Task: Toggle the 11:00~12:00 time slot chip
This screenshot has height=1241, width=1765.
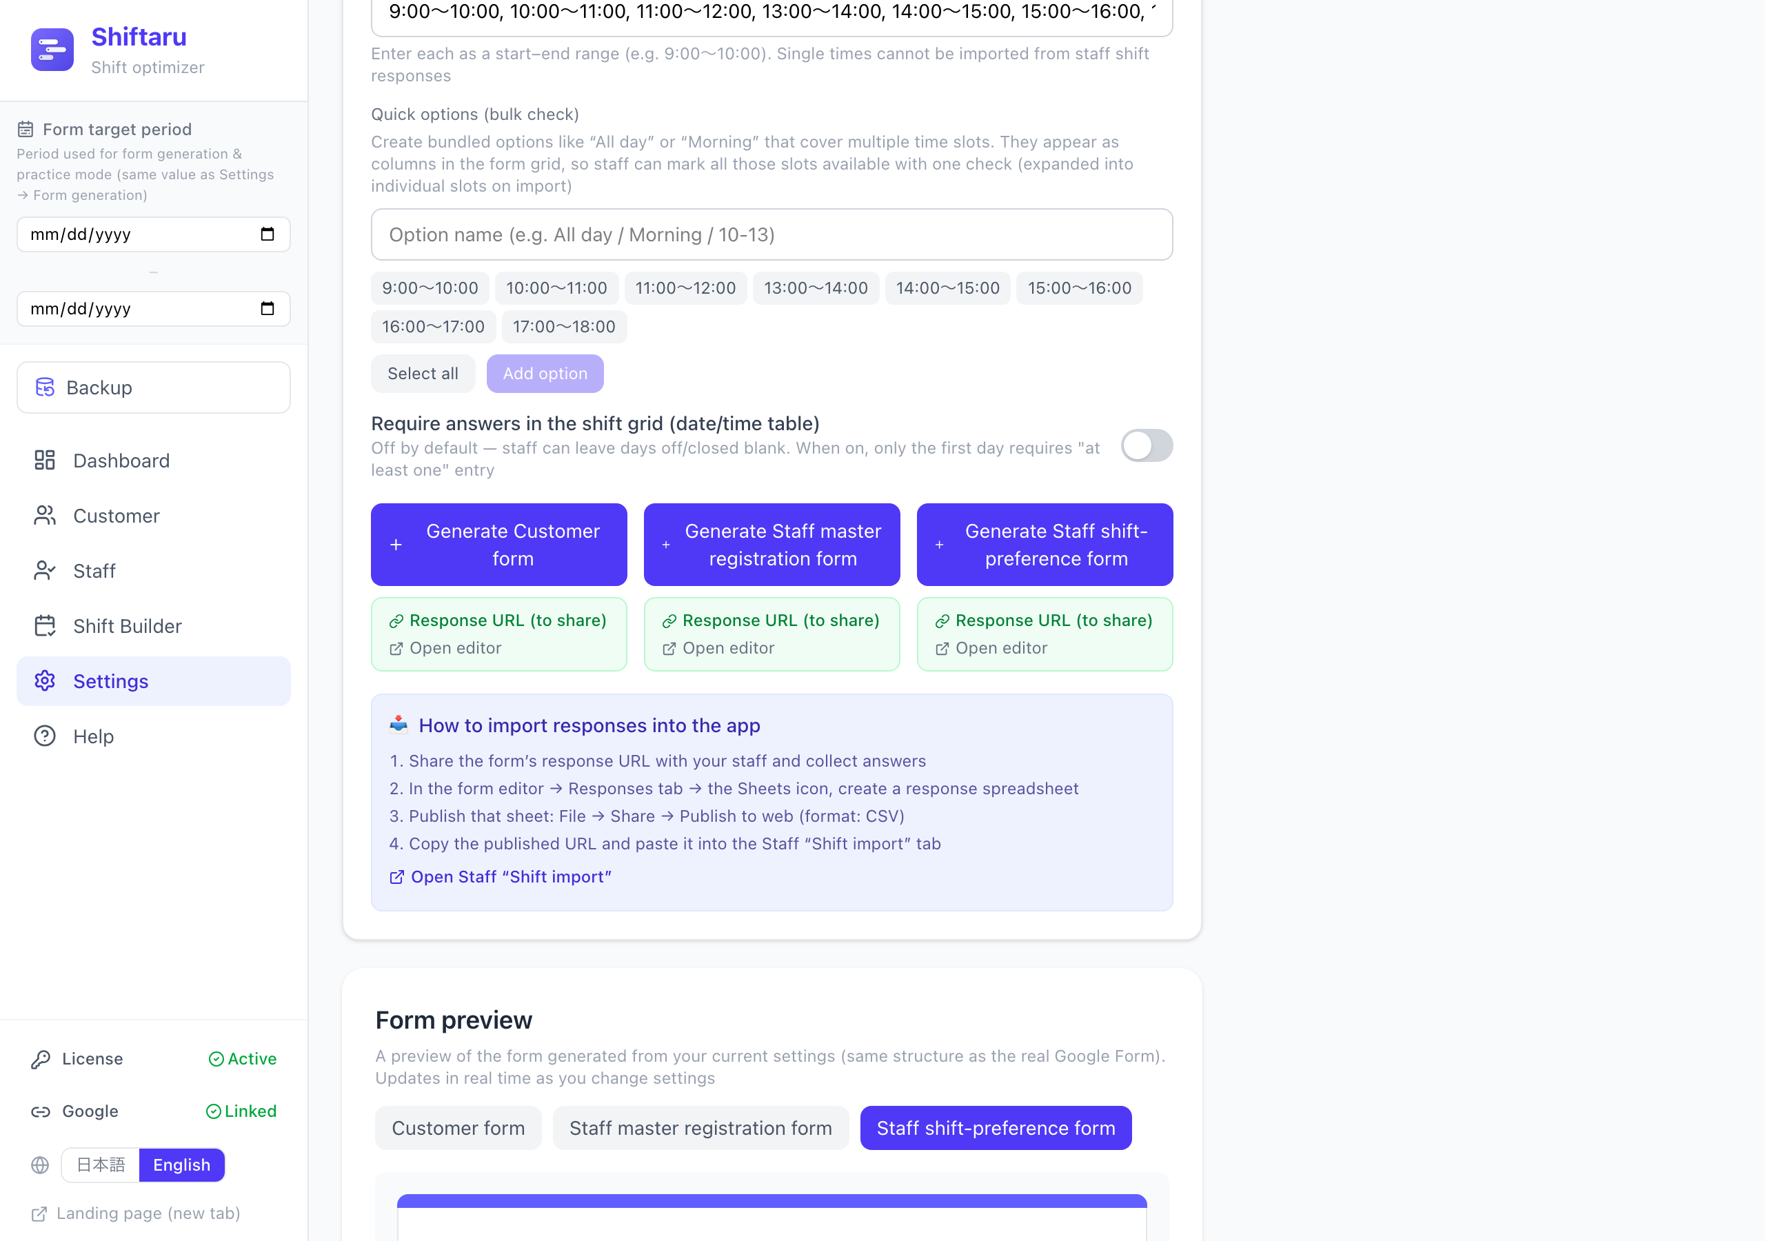Action: pyautogui.click(x=685, y=287)
